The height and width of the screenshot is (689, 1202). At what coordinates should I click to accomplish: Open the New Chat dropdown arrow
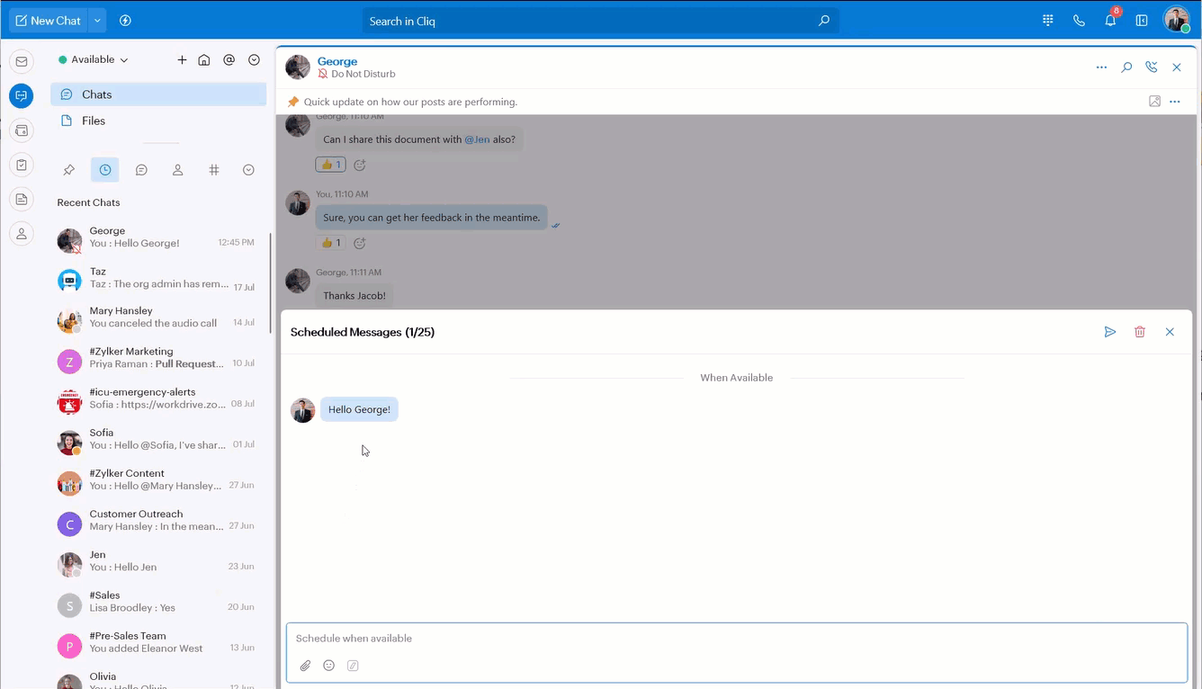(x=97, y=21)
